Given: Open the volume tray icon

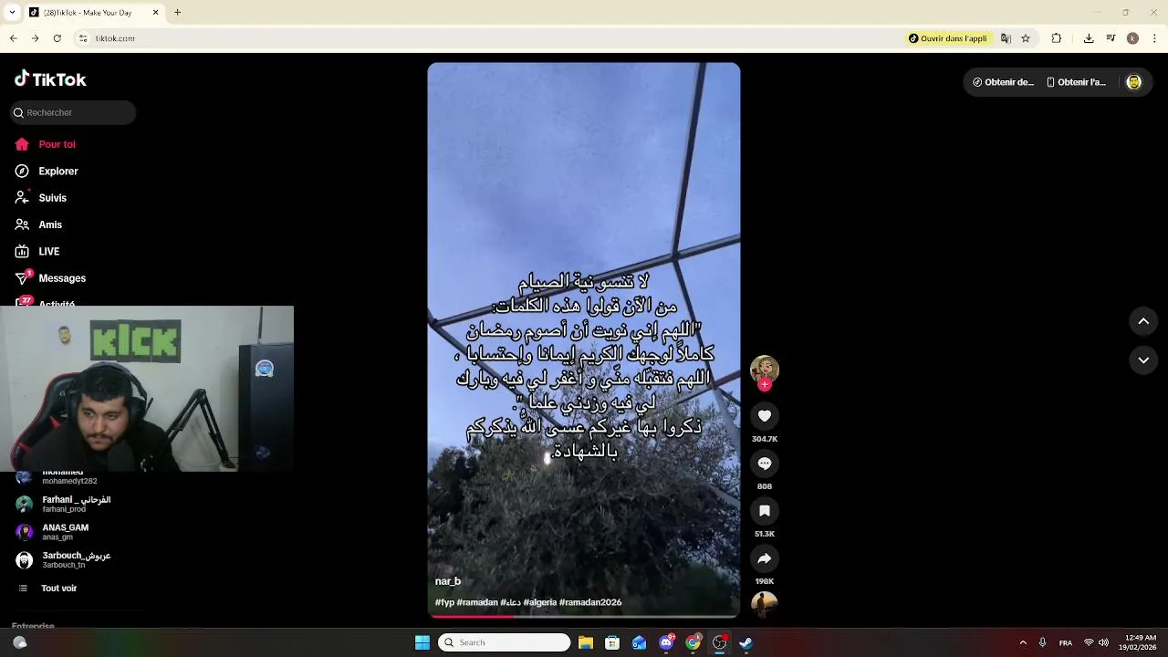Looking at the screenshot, I should click(x=1103, y=642).
